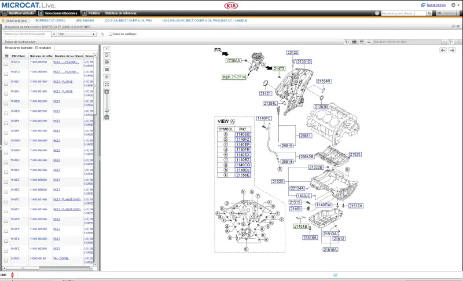Go to the next illustration arrow

coord(453,50)
